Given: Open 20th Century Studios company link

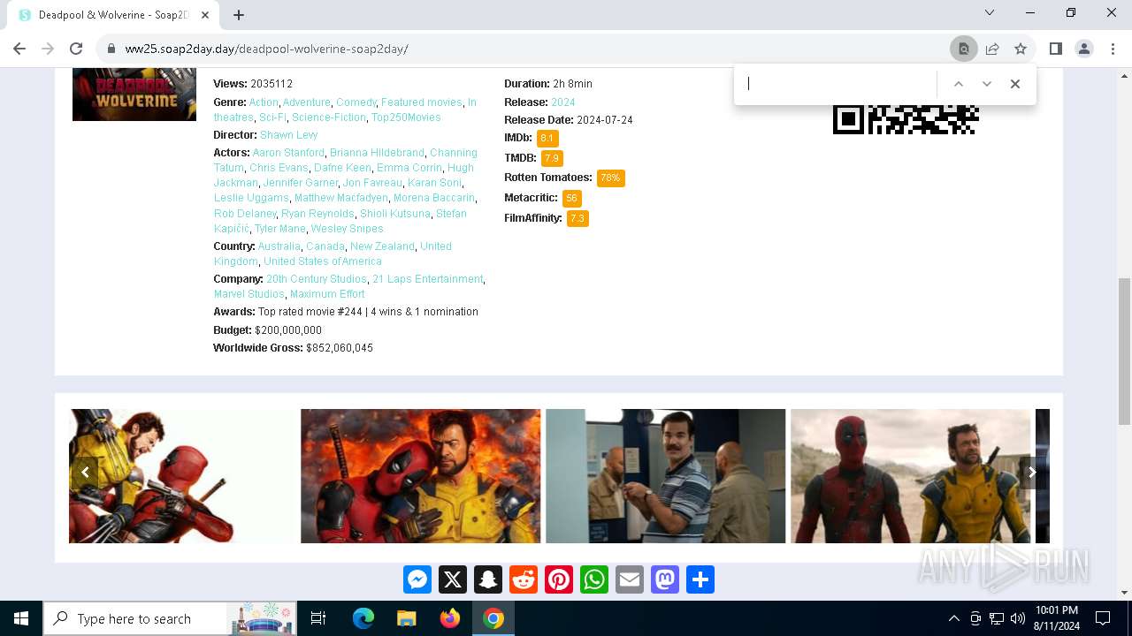Looking at the screenshot, I should coord(317,279).
